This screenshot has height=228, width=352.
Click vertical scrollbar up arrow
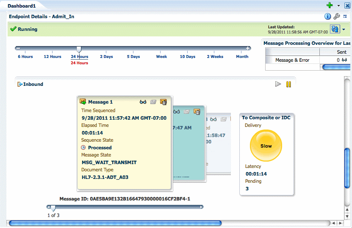(347, 210)
